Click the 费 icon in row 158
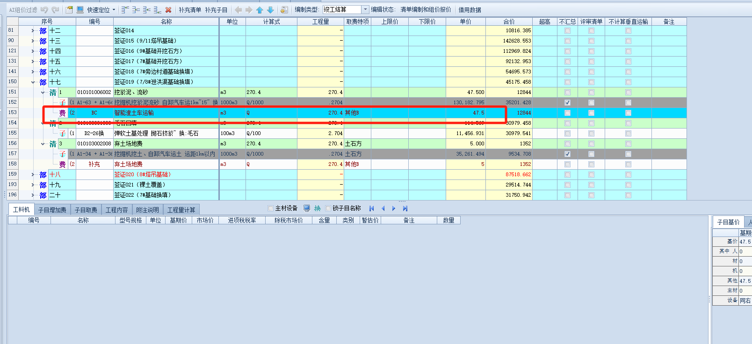 coord(62,165)
